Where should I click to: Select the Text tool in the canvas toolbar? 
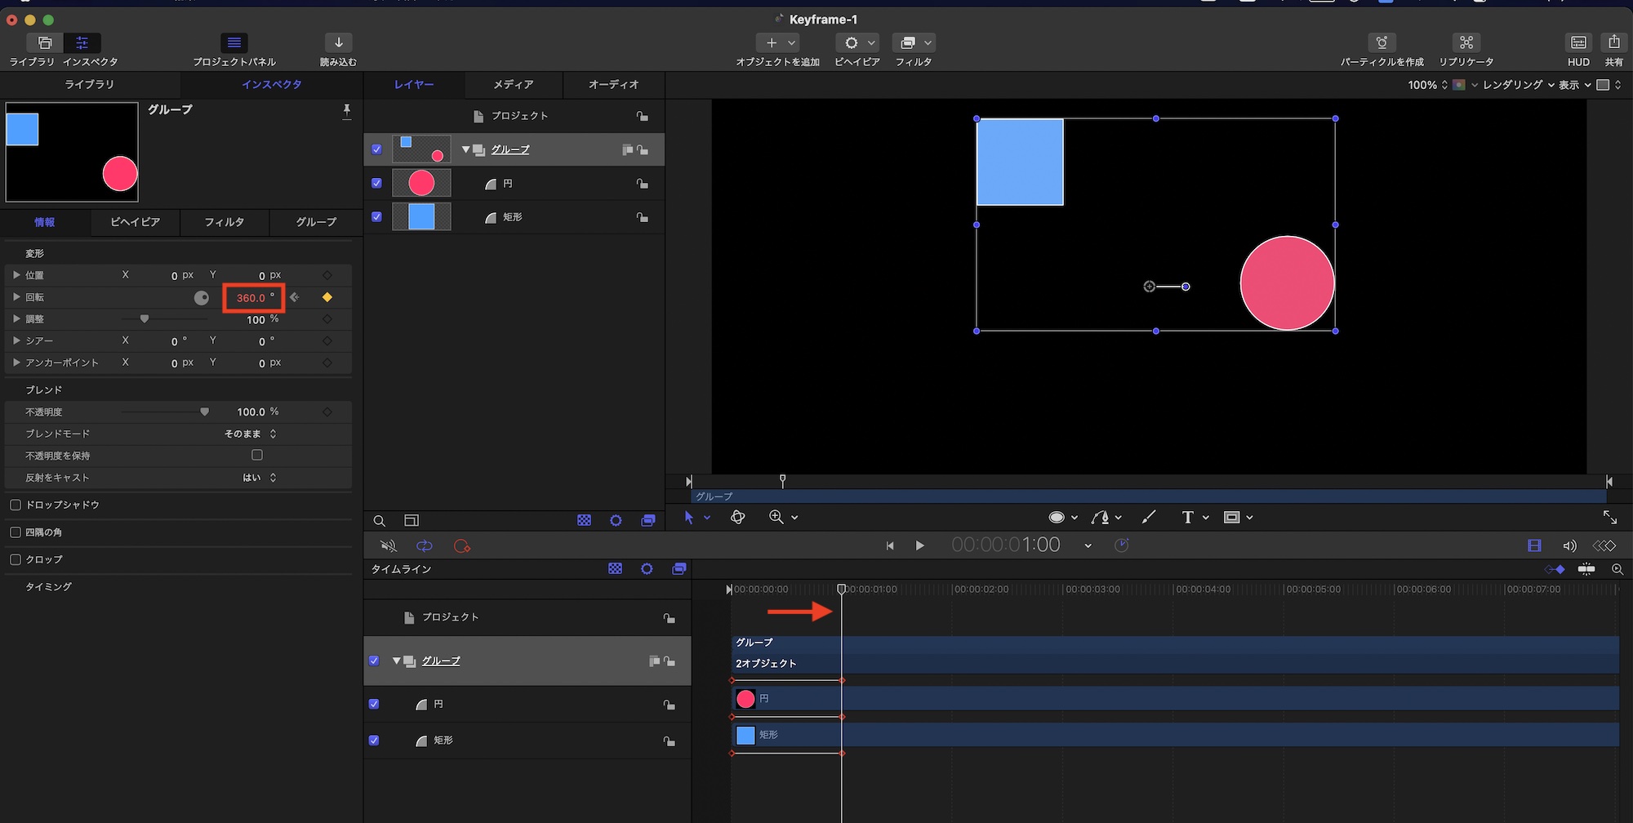point(1187,518)
